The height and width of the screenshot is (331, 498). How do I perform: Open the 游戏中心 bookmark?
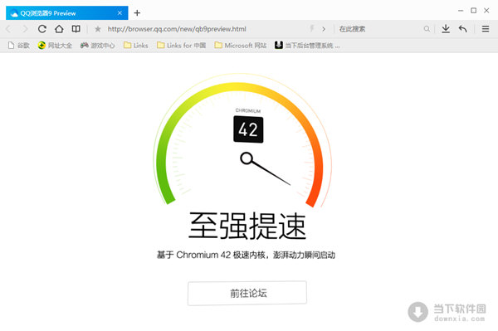(97, 46)
